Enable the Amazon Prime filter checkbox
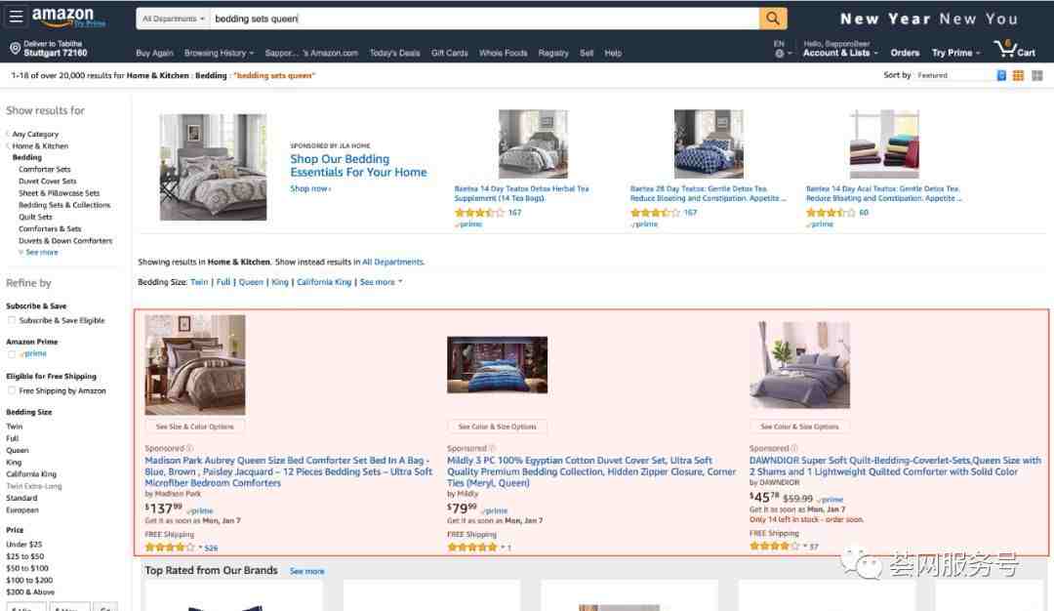This screenshot has width=1054, height=611. (12, 353)
